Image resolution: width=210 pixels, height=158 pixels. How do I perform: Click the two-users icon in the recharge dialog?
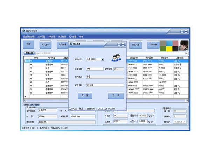[116, 58]
